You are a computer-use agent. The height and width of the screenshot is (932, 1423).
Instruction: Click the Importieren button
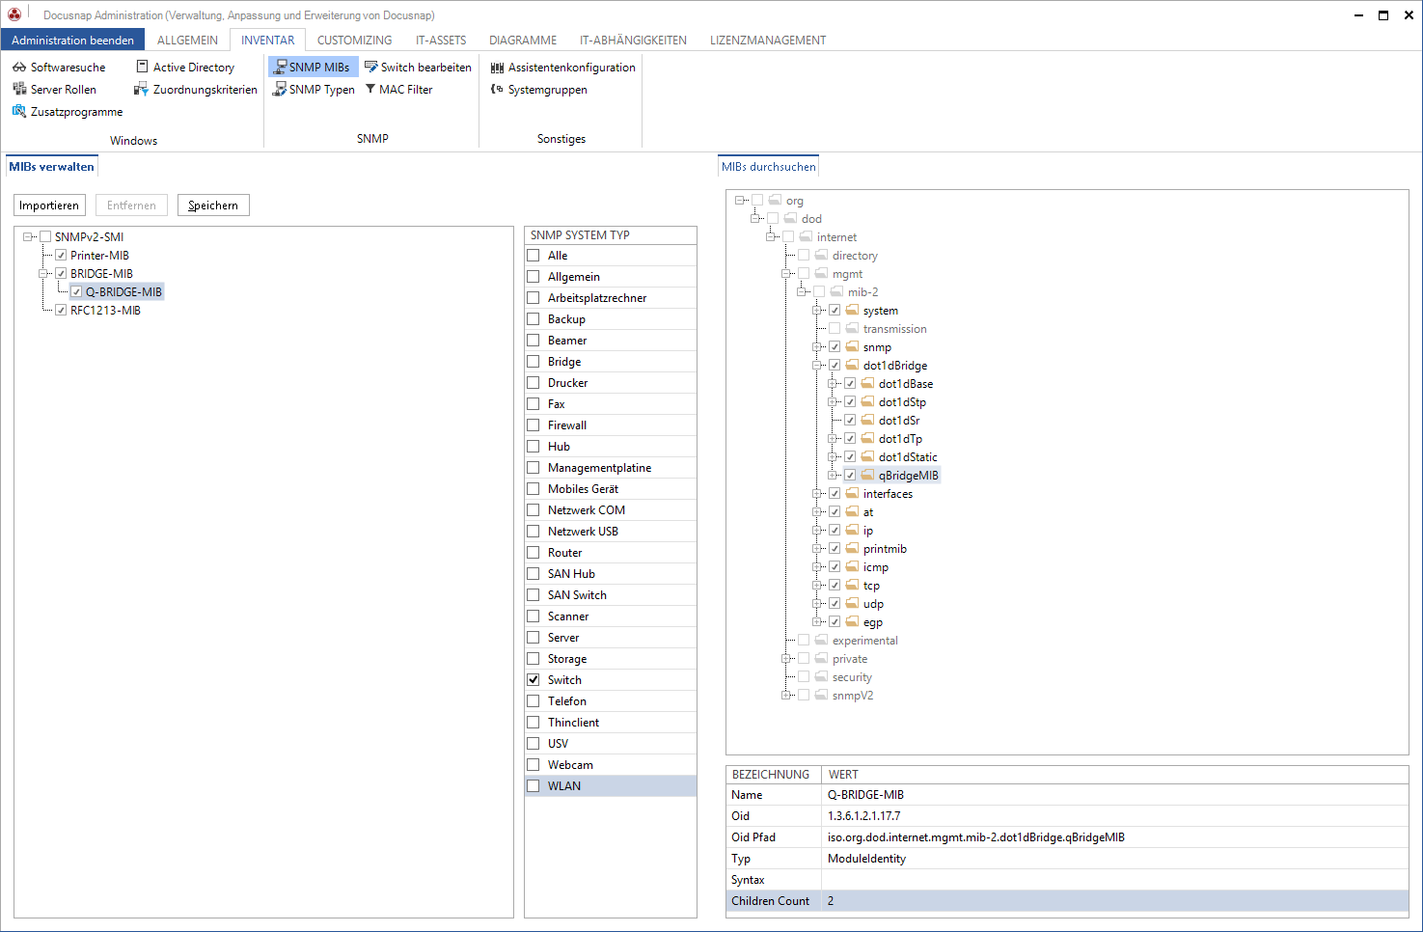49,206
